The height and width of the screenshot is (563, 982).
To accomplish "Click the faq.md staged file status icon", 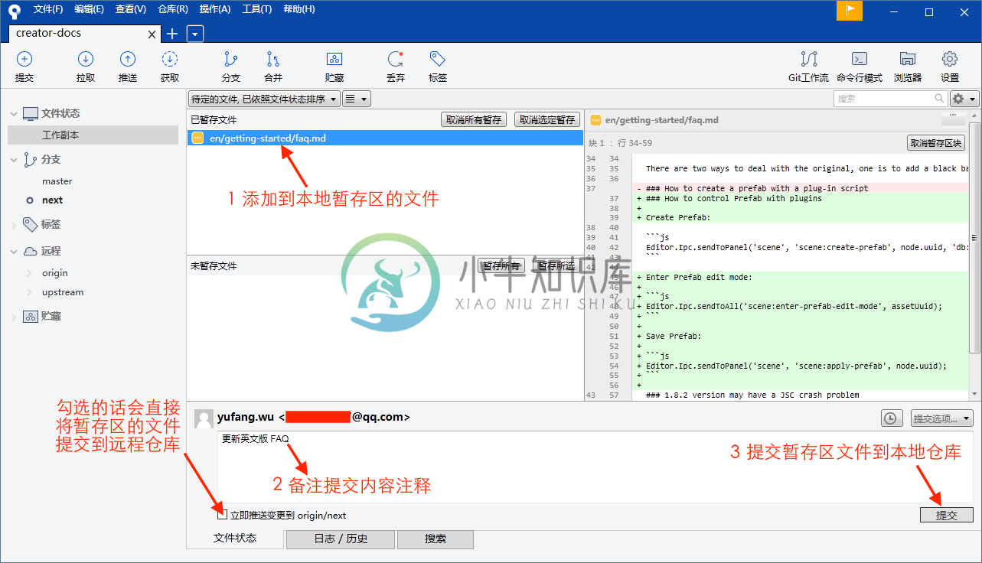I will [x=197, y=138].
